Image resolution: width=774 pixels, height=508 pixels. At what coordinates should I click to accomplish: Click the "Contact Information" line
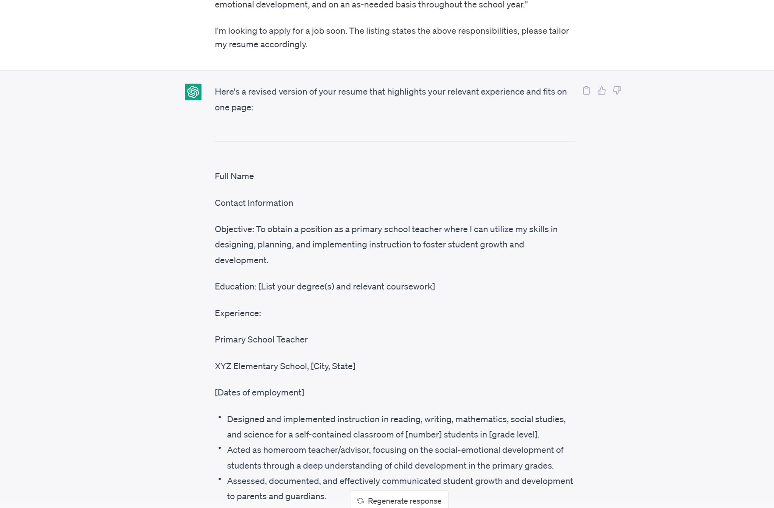coord(254,203)
